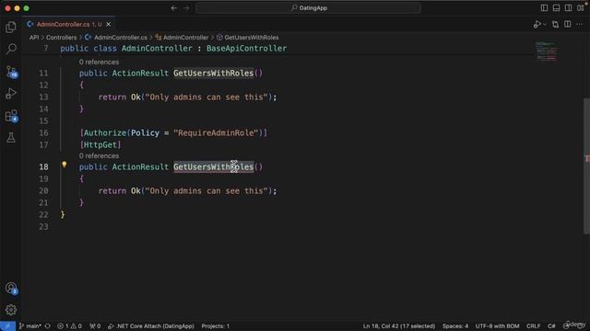Click Ln 18, Col 42 cursor position

pyautogui.click(x=399, y=326)
